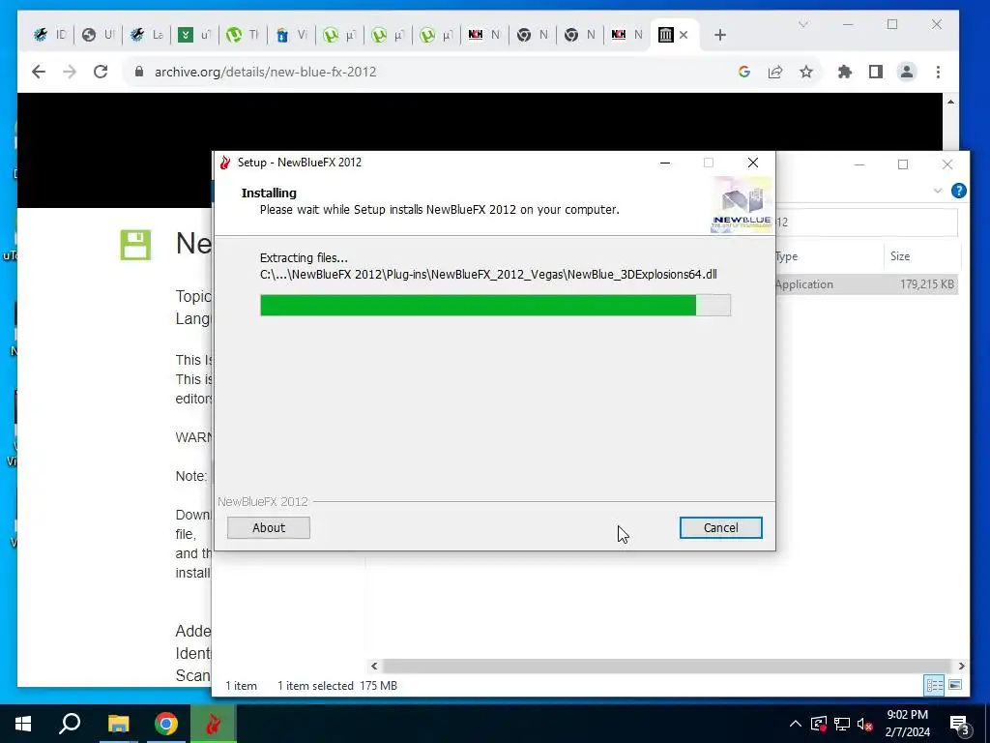This screenshot has width=990, height=743.
Task: Open the Chrome side panel
Action: coord(876,72)
